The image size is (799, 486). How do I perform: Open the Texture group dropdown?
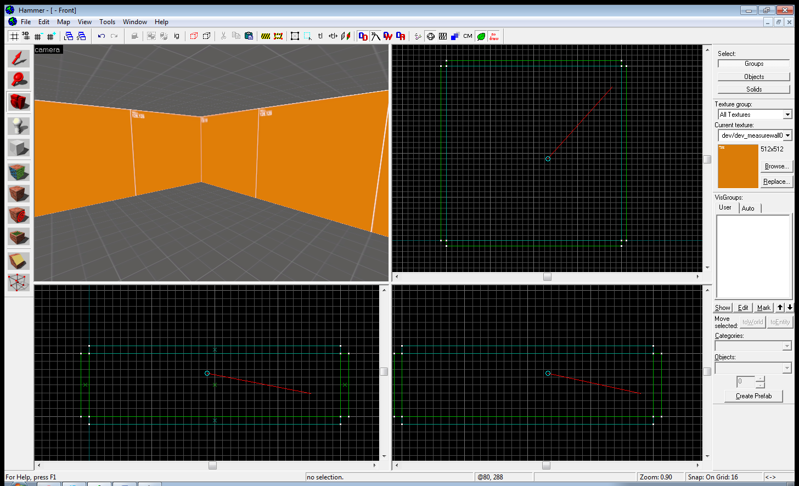pos(787,115)
